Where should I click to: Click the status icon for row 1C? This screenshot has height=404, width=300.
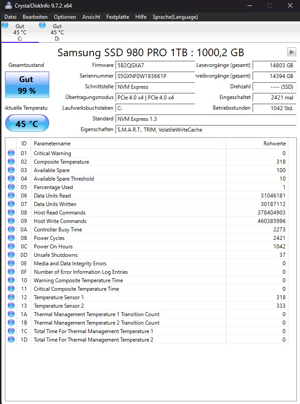[x=11, y=331]
